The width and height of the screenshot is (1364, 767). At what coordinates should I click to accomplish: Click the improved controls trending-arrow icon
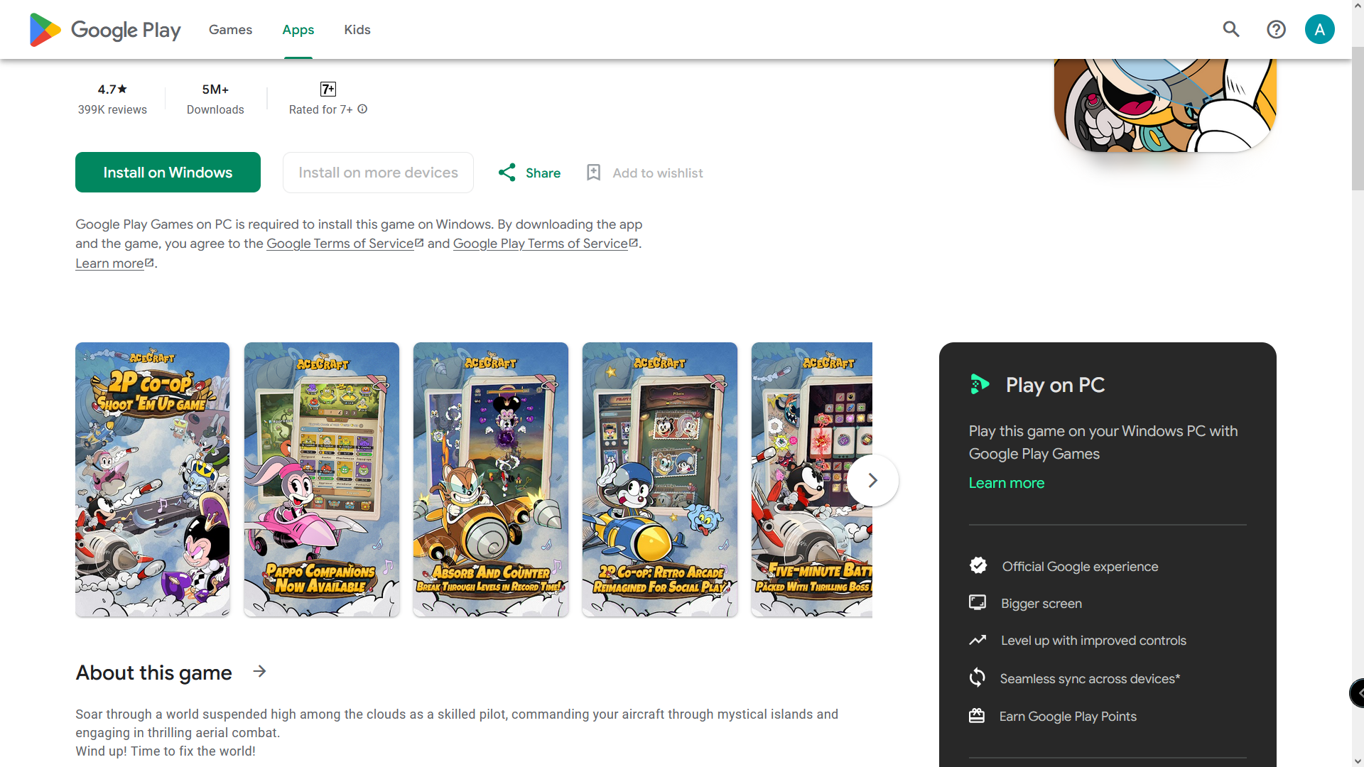click(x=978, y=640)
